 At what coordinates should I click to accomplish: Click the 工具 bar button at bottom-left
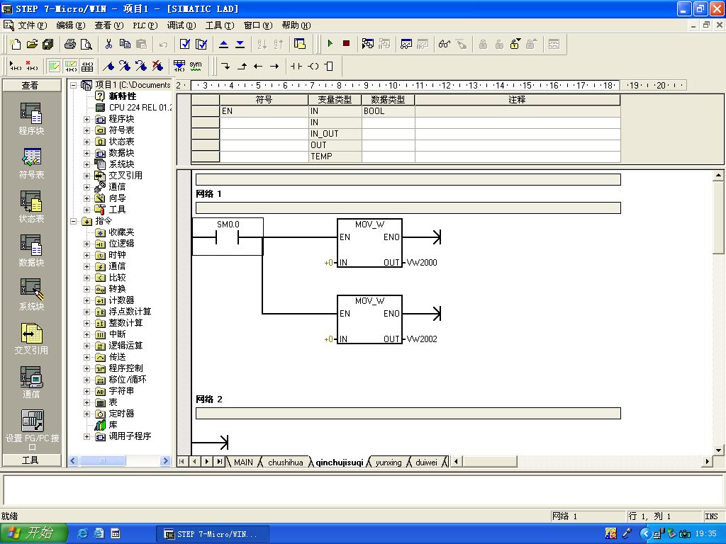(x=30, y=460)
